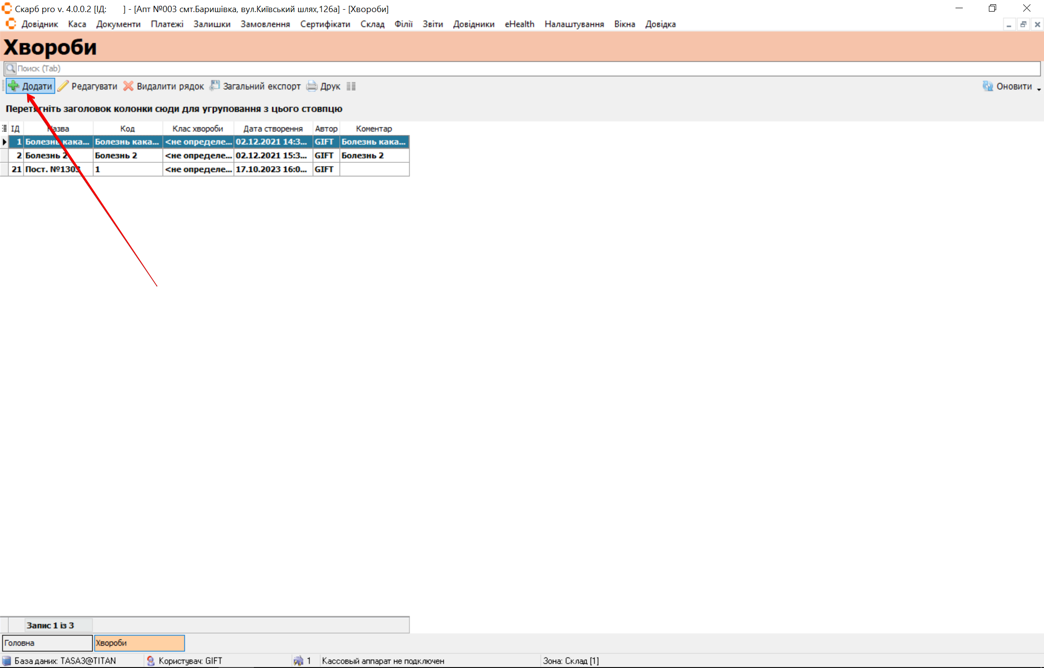Click the red X Видалити рядок icon
The width and height of the screenshot is (1044, 668).
point(128,86)
